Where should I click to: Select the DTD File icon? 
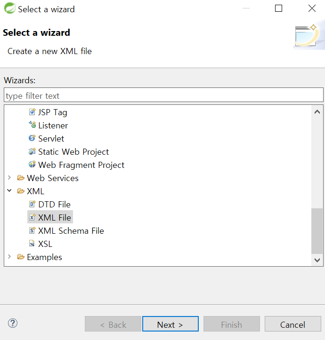point(32,204)
